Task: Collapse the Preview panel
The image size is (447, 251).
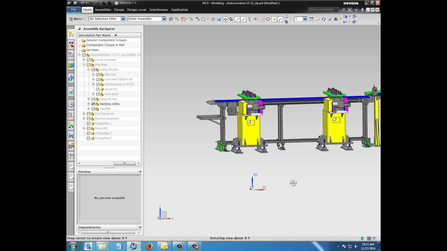Action: [140, 172]
